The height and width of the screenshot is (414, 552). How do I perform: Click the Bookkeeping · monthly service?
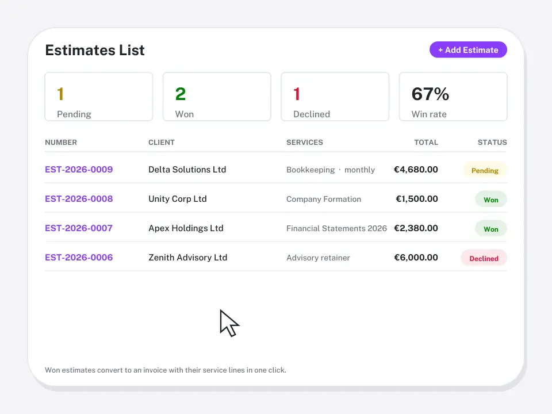331,170
